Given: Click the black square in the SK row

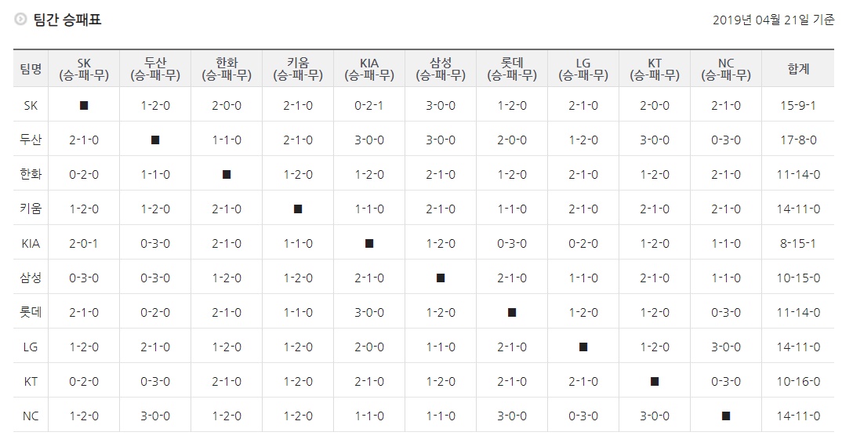Looking at the screenshot, I should (x=84, y=106).
